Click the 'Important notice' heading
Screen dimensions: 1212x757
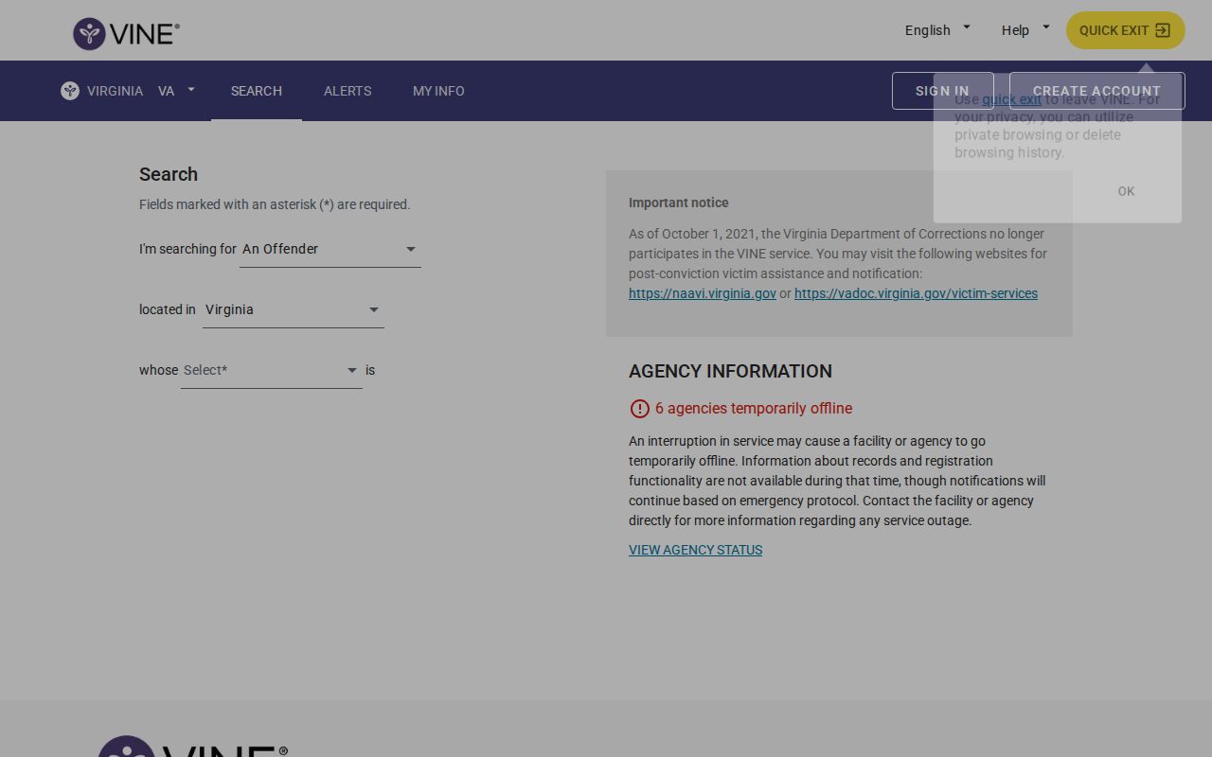(679, 202)
